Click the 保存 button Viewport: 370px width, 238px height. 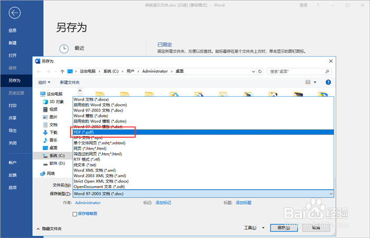pyautogui.click(x=284, y=228)
